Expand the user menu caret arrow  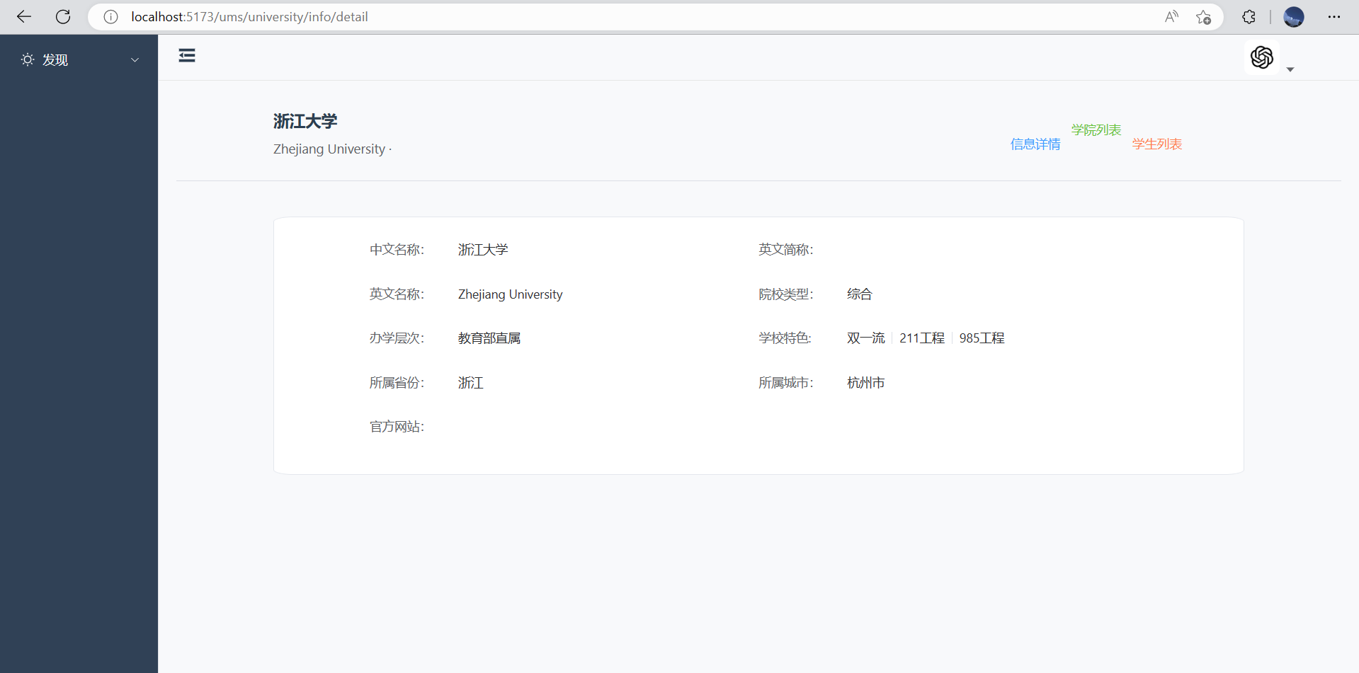(x=1290, y=69)
